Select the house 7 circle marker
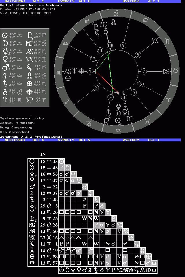185x277 pixels. click(x=144, y=72)
